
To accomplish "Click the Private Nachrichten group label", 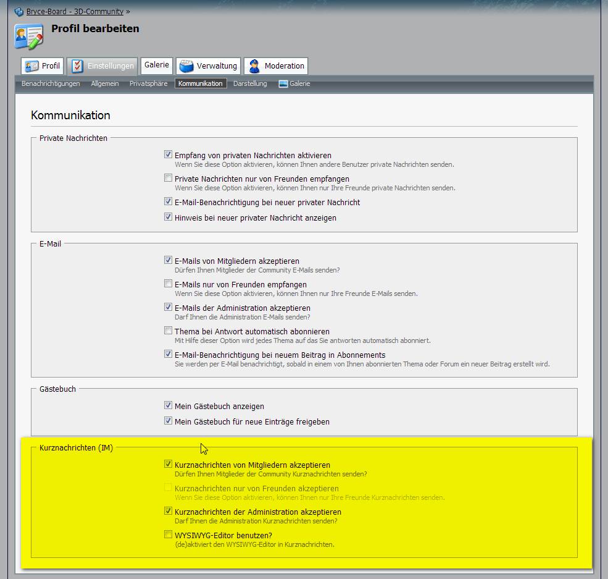I will pos(73,138).
